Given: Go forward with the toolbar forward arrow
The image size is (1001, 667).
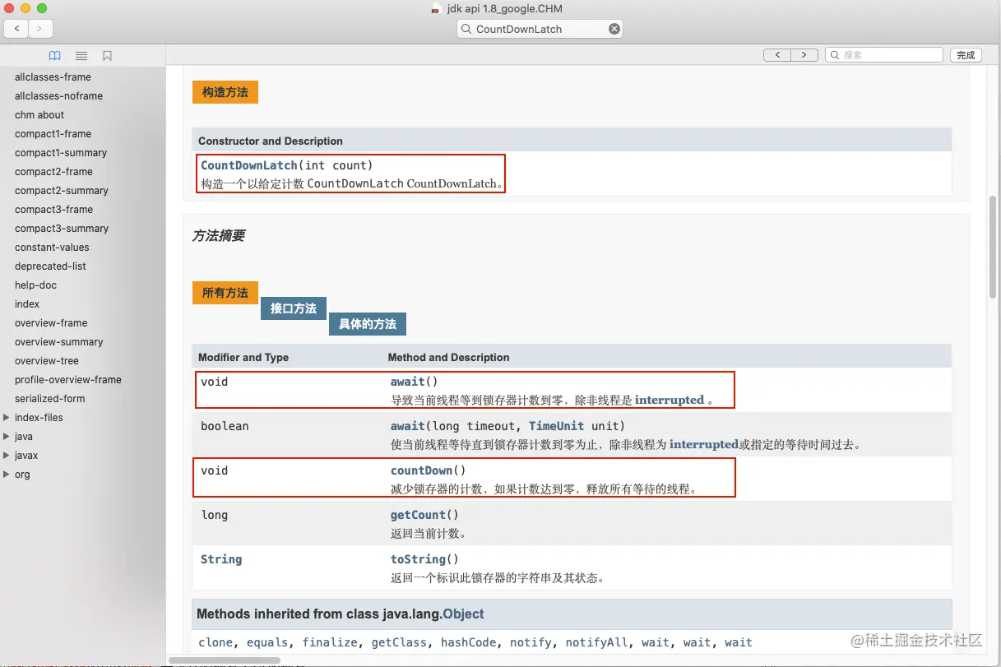Looking at the screenshot, I should 40,29.
